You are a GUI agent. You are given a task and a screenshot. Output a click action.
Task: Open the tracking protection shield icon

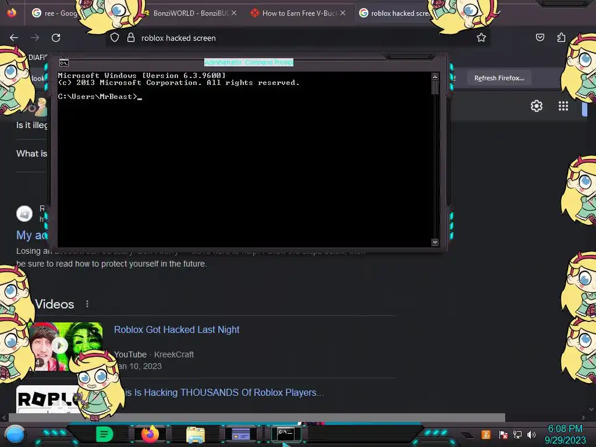point(115,37)
